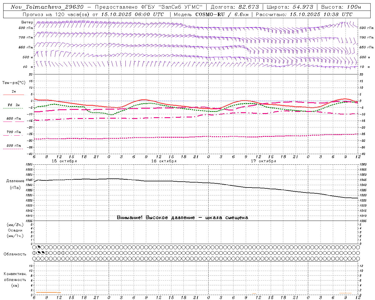Click the elevation value 'Высота: 100м'
Viewport: 375px width, 300px height.
pyautogui.click(x=341, y=7)
